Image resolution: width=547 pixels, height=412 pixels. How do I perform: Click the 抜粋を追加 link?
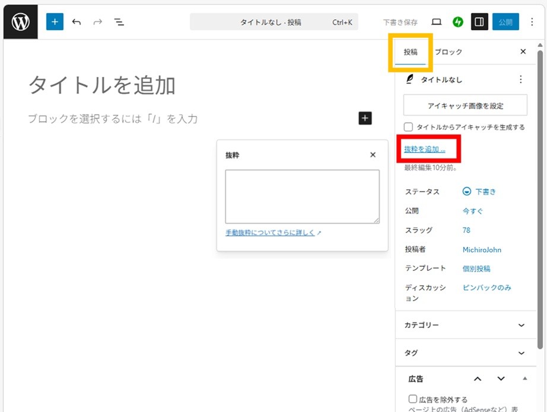pyautogui.click(x=424, y=149)
